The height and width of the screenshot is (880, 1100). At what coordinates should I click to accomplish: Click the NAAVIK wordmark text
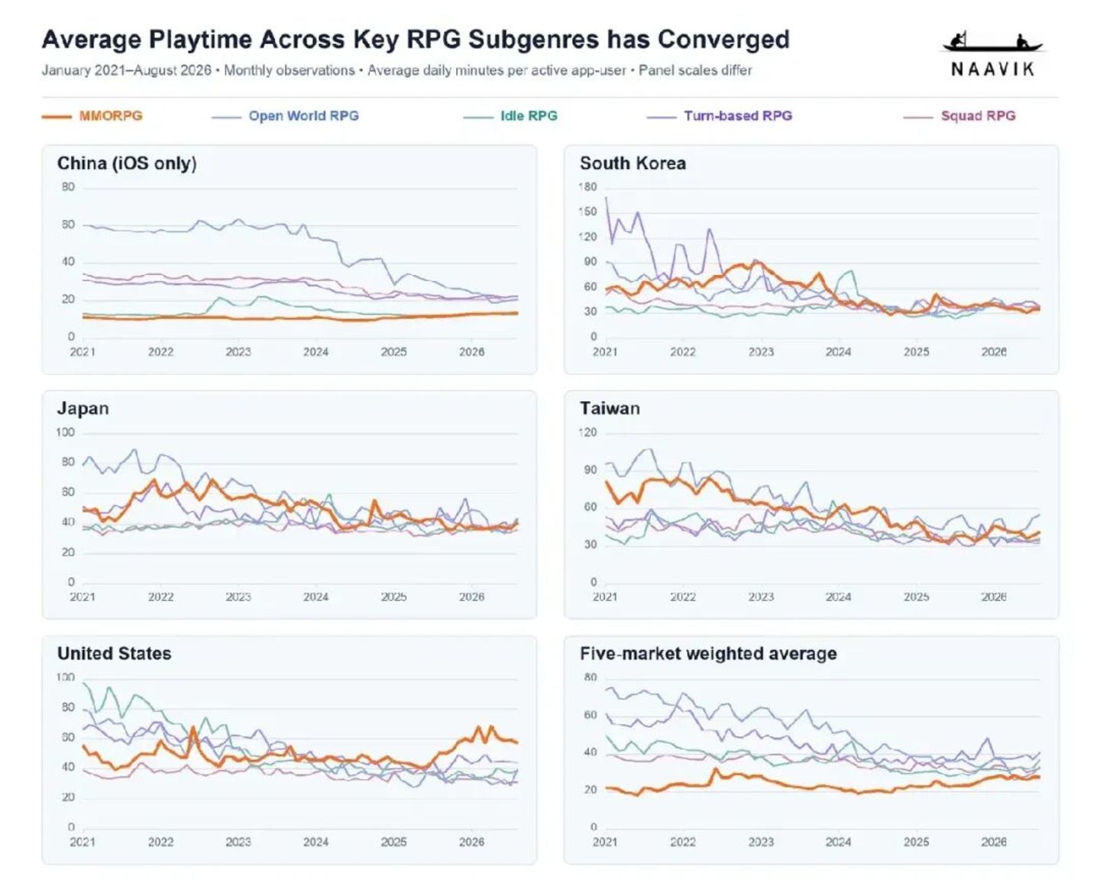993,70
